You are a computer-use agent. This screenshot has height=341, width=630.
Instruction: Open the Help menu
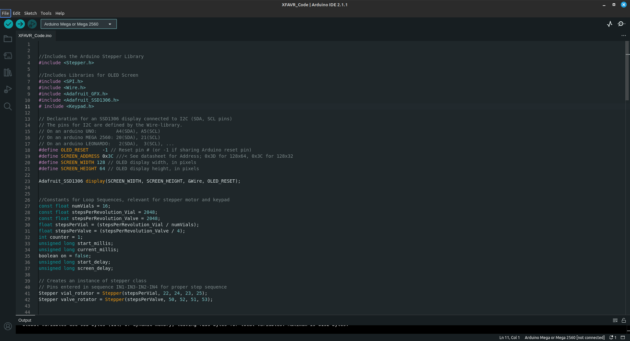pos(60,13)
